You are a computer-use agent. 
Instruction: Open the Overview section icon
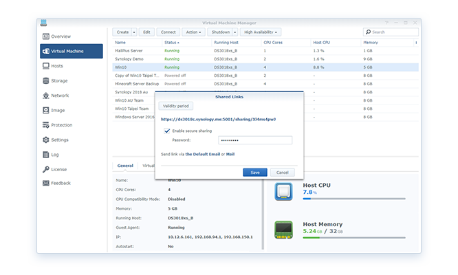click(46, 36)
